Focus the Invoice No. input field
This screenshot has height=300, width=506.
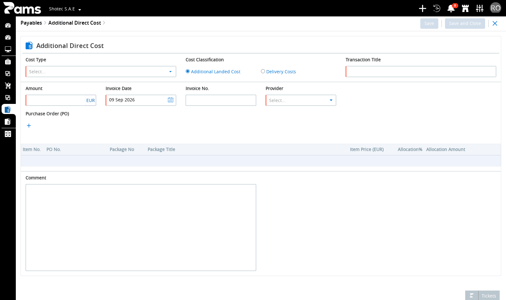pos(221,100)
